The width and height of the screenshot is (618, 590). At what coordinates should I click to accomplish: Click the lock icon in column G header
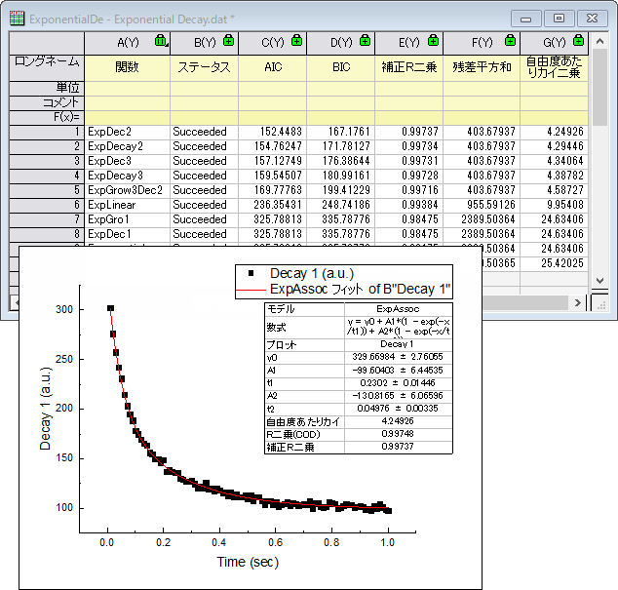[578, 42]
